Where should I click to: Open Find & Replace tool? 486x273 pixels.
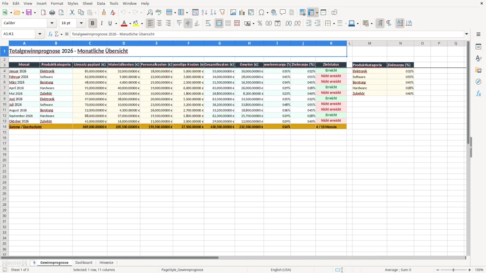pyautogui.click(x=150, y=13)
